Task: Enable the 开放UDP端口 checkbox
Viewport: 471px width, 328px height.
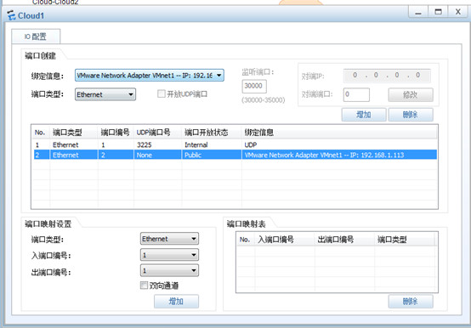Action: [162, 94]
